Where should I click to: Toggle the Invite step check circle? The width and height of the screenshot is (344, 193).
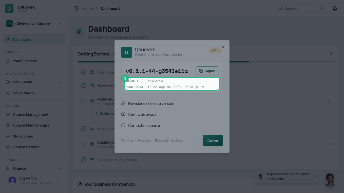(x=84, y=129)
